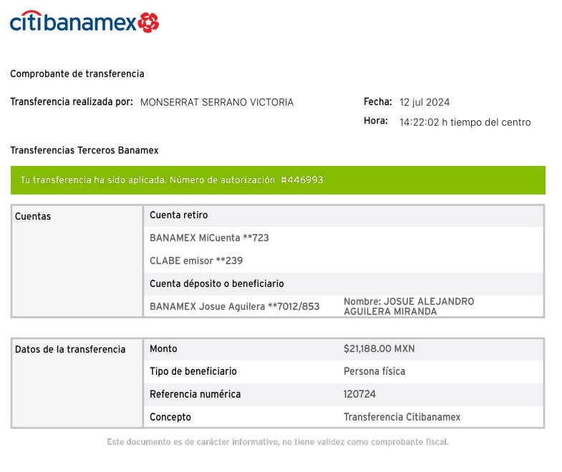
Task: Click the Transferencias Terceros Banamex heading
Action: [x=84, y=150]
